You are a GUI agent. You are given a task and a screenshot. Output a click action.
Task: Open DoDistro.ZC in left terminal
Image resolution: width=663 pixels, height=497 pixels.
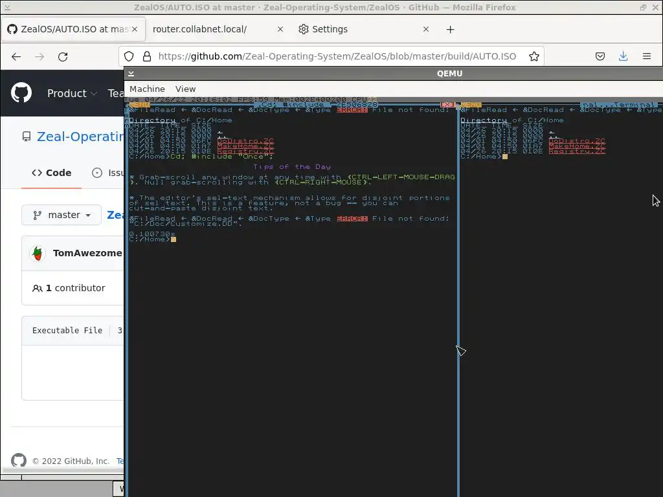[245, 140]
